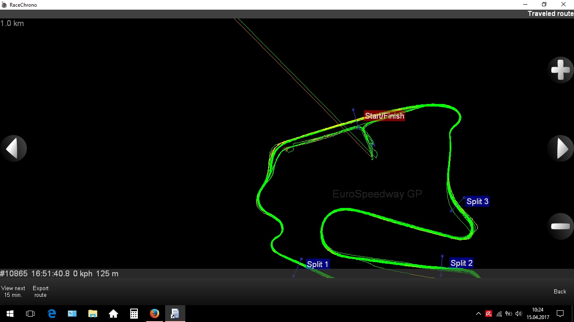Click View next 15 min.
Viewport: 574px width, 322px height.
[x=13, y=291]
